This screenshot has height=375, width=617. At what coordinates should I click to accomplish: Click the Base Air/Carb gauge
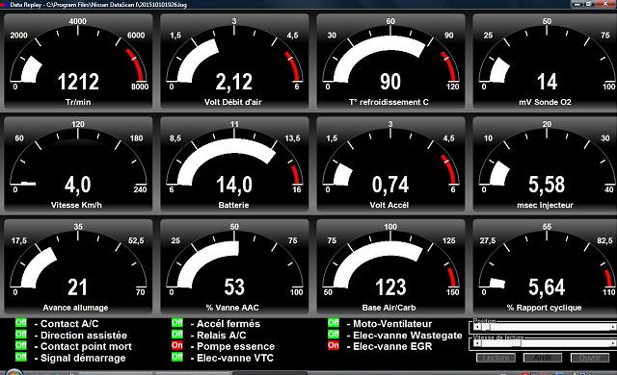(390, 266)
